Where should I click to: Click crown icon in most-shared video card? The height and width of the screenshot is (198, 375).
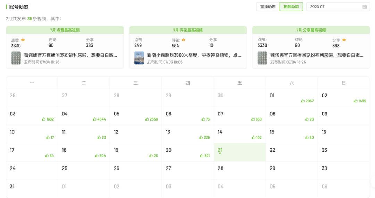[x=344, y=40]
